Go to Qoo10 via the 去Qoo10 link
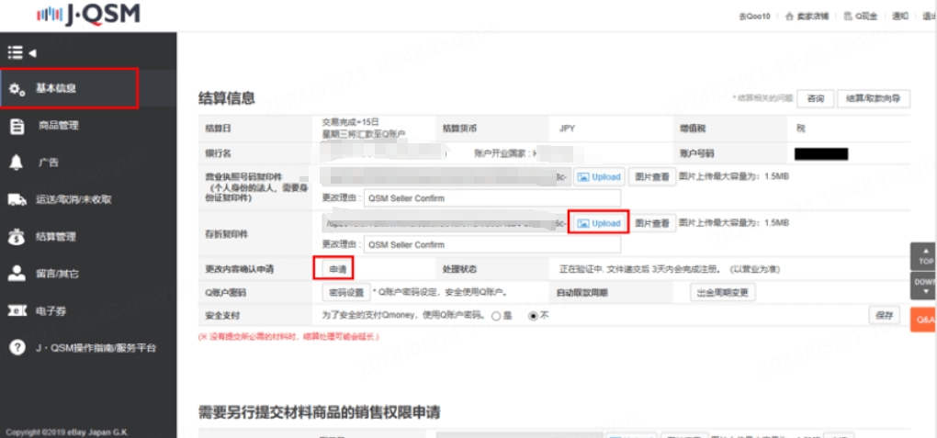This screenshot has width=937, height=438. tap(754, 17)
